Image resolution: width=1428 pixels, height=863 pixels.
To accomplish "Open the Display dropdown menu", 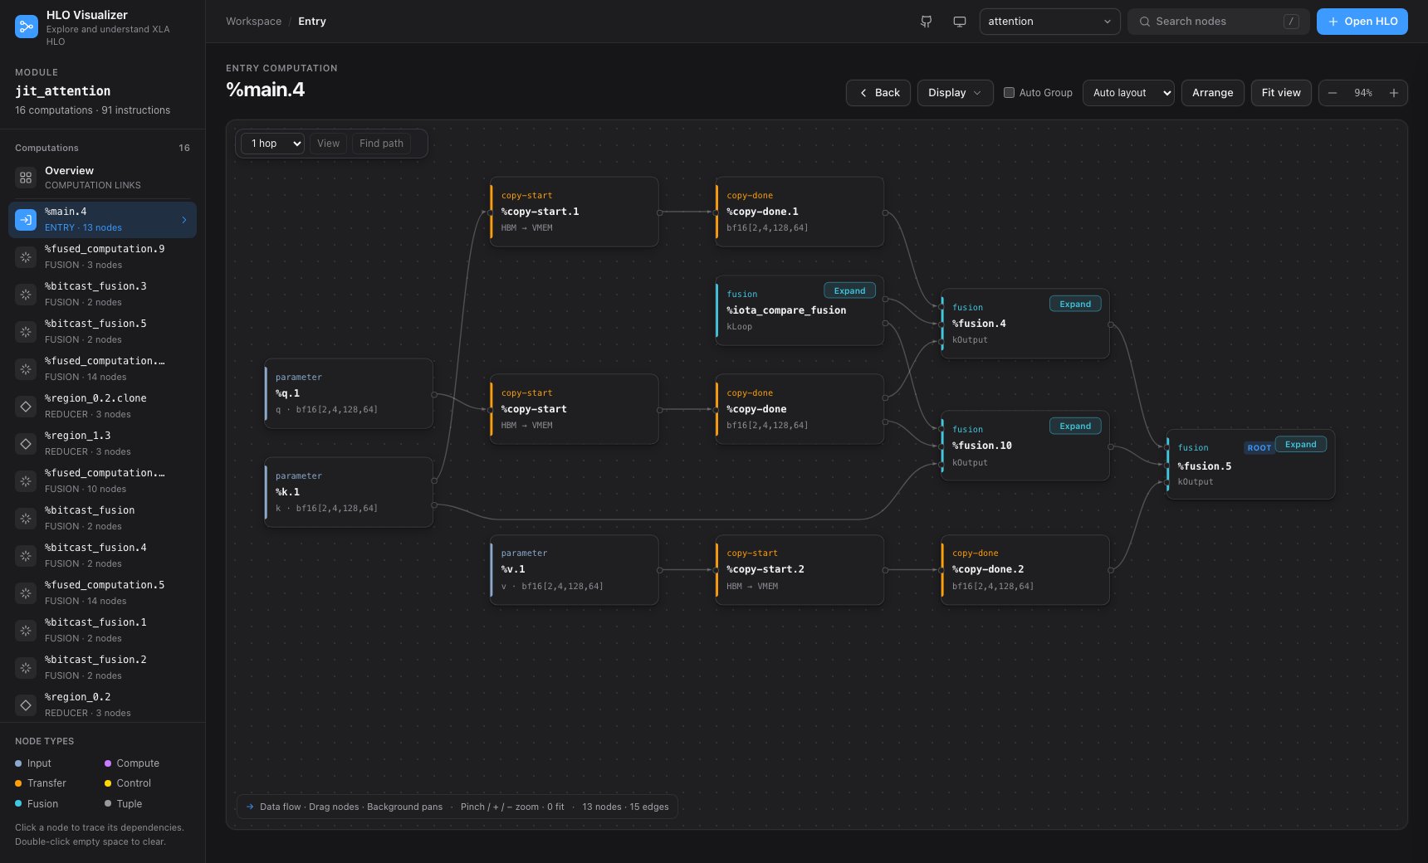I will tap(955, 93).
